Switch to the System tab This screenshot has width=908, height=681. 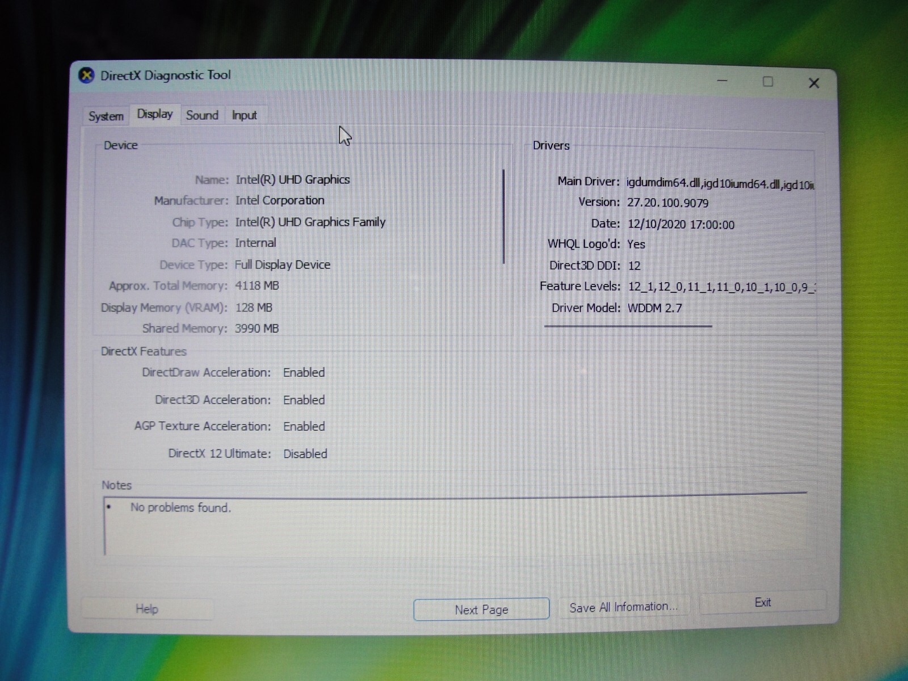click(106, 116)
